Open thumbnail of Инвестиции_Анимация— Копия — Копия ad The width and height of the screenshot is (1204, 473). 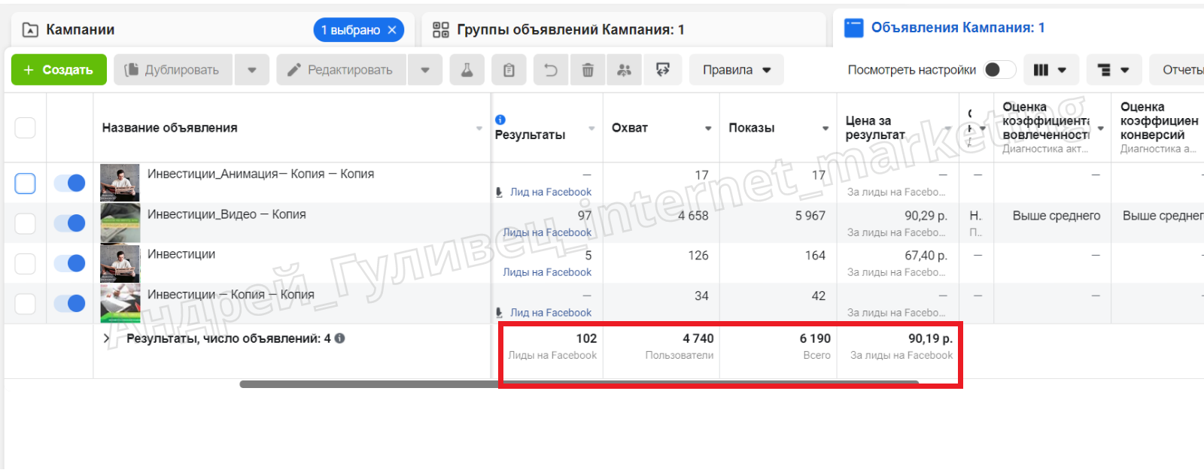pyautogui.click(x=120, y=183)
